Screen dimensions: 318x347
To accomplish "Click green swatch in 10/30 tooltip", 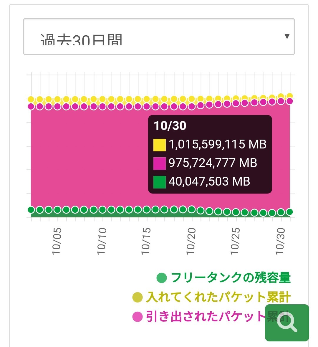I will pyautogui.click(x=160, y=182).
